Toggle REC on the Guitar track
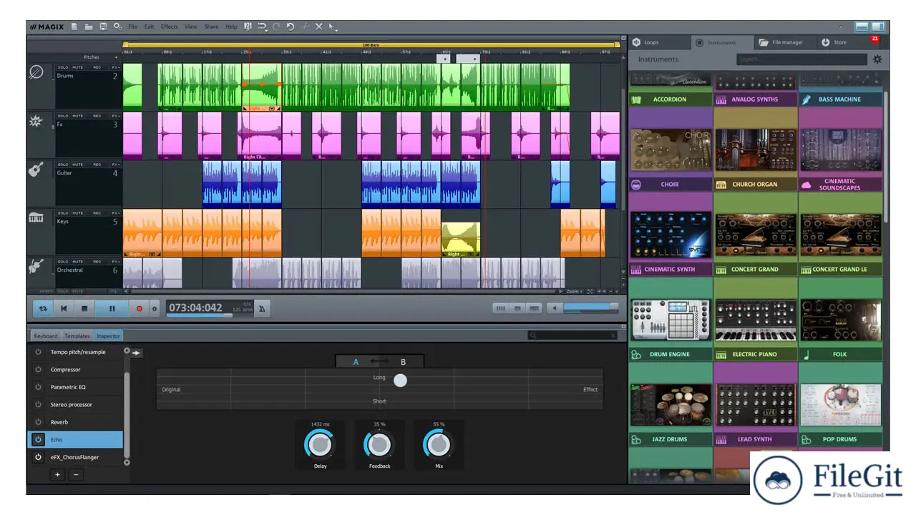Image resolution: width=916 pixels, height=515 pixels. coord(97,165)
